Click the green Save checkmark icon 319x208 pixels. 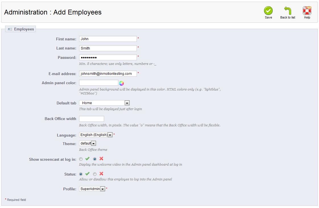[x=268, y=11]
